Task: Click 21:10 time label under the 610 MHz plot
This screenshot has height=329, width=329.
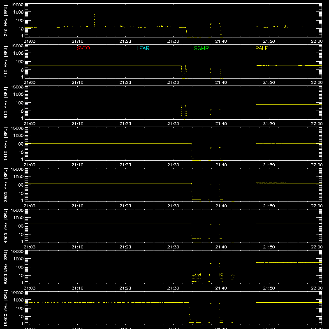Action: coord(77,124)
